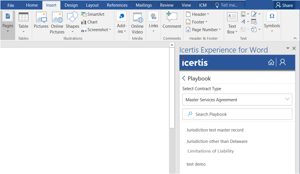This screenshot has height=174, width=300.
Task: Click the Search Playbook field
Action: coord(237,114)
